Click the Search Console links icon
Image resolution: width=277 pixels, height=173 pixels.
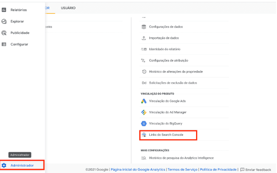click(144, 135)
